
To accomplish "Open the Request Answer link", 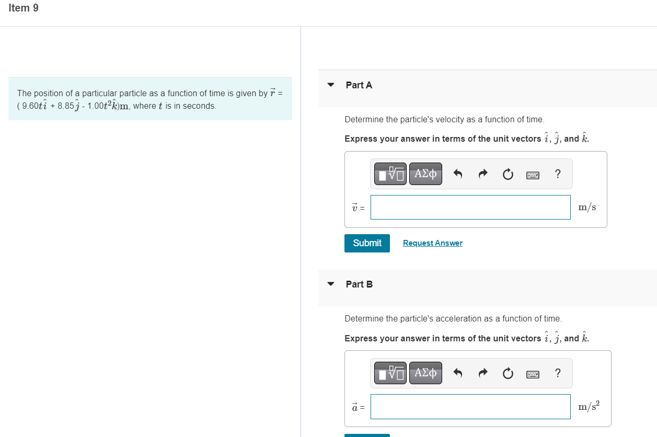I will tap(432, 243).
